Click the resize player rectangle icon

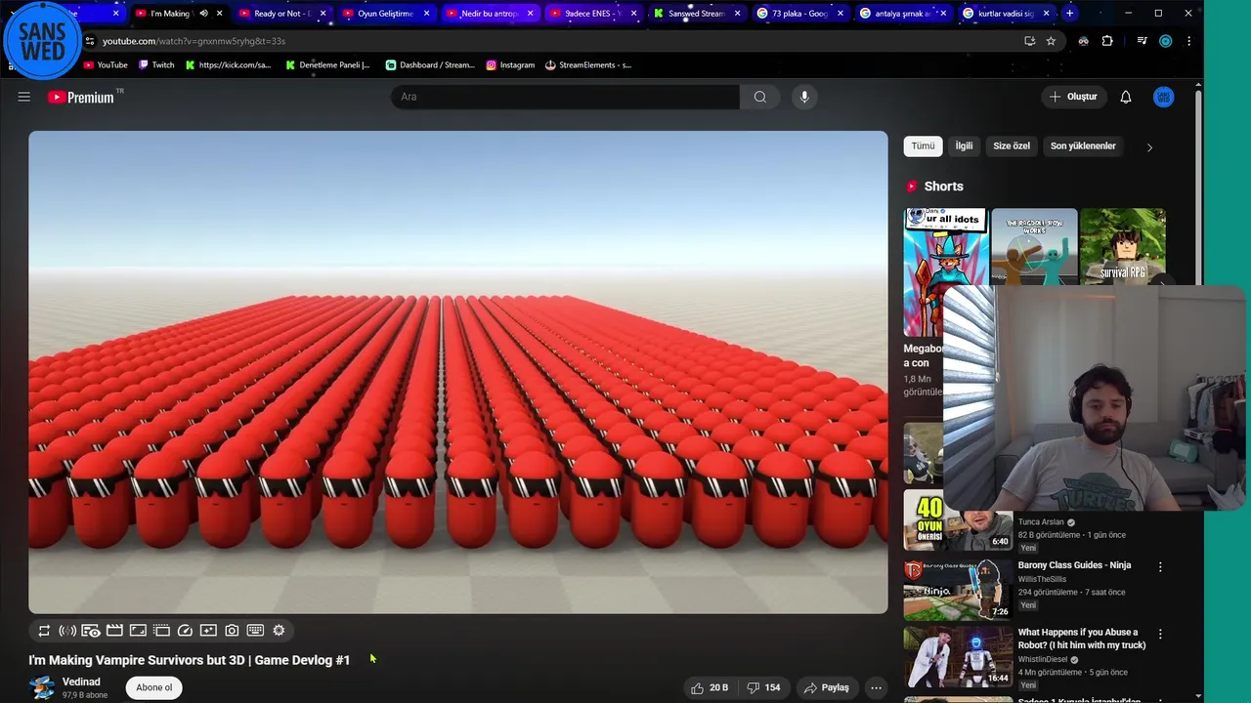138,631
